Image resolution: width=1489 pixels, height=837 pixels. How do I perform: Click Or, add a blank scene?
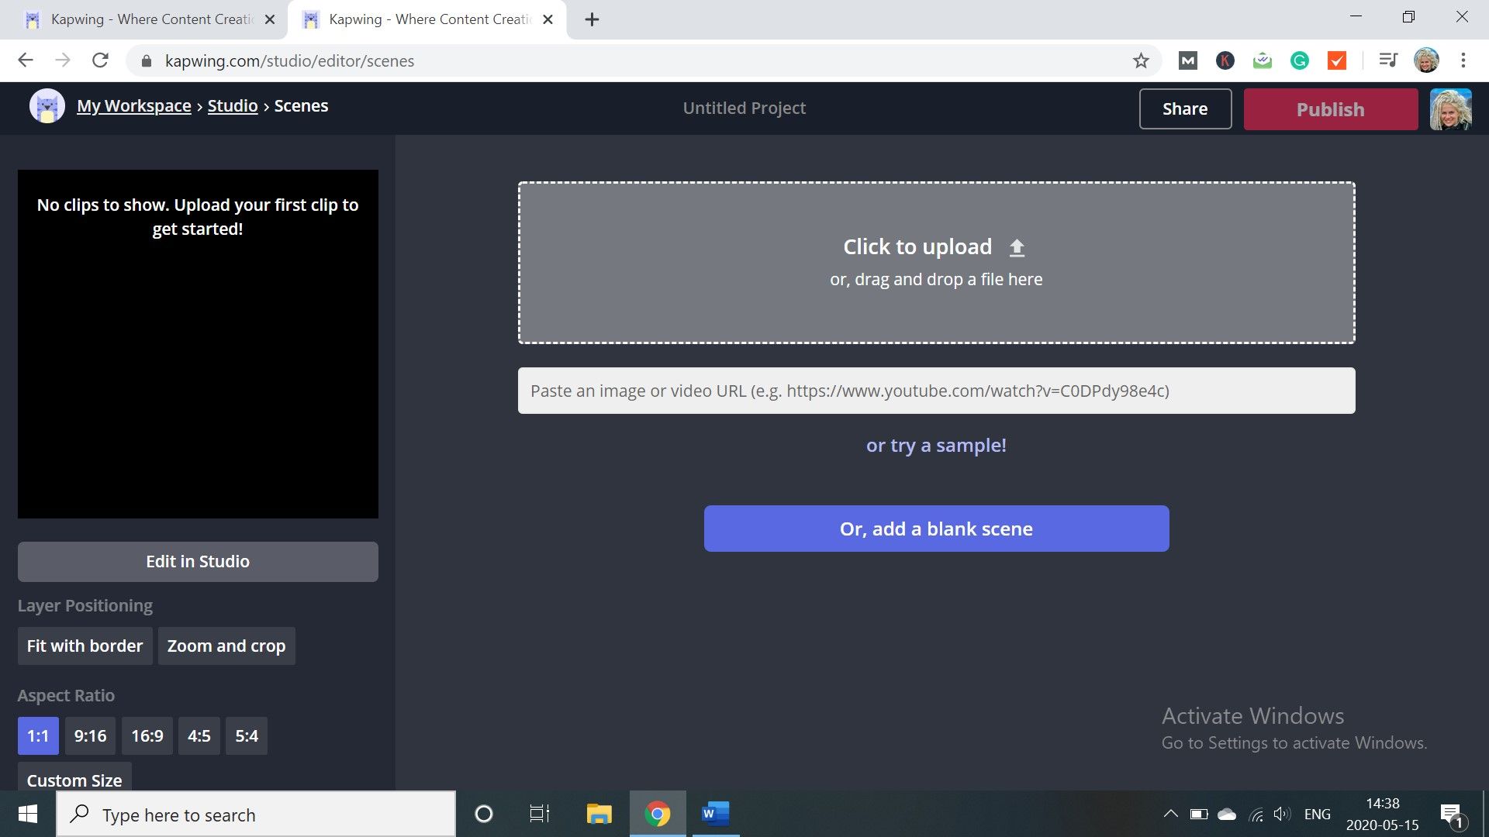pos(936,529)
